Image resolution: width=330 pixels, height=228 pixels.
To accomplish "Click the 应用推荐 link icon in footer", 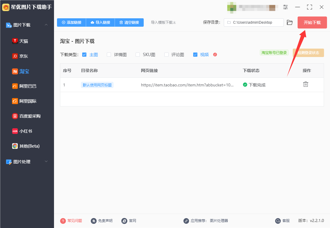I will click(186, 220).
